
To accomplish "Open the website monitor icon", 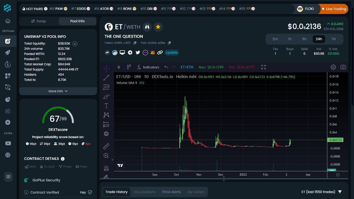I will tap(122, 52).
